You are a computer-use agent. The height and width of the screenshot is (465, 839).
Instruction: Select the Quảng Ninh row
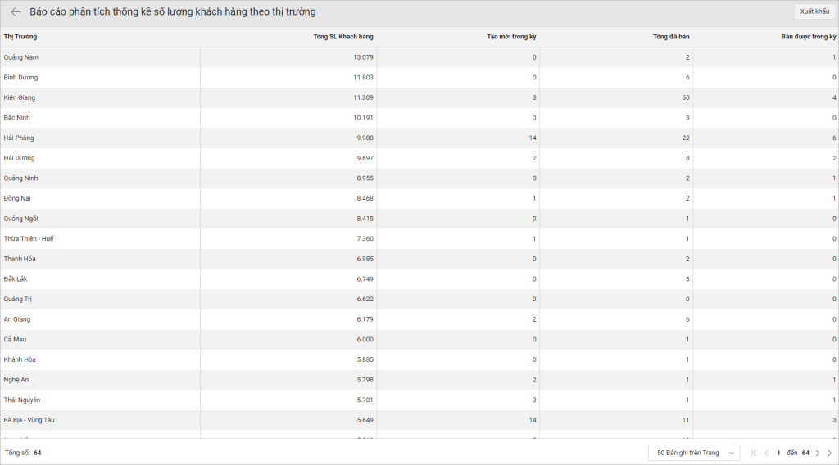click(x=419, y=178)
